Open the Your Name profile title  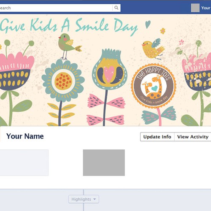(x=25, y=136)
